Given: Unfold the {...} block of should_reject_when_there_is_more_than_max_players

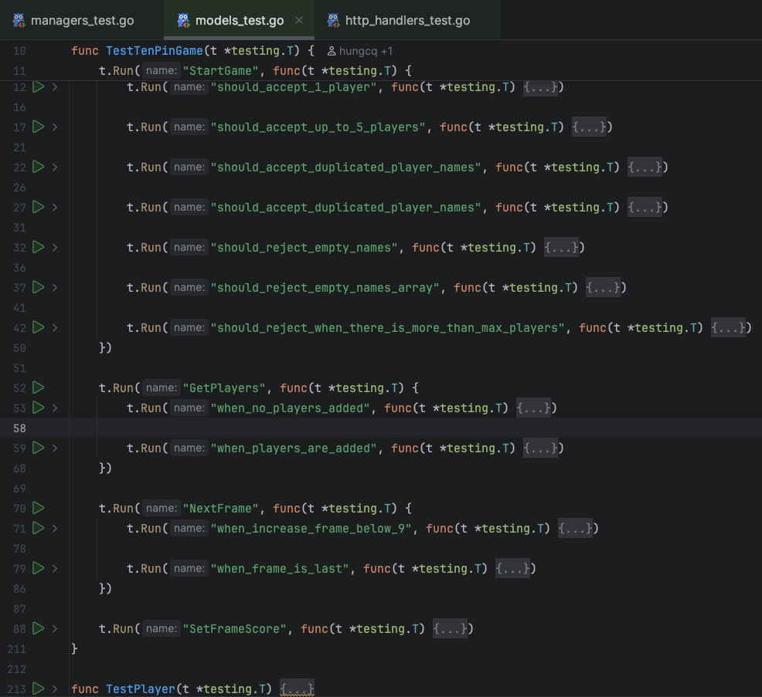Looking at the screenshot, I should point(728,328).
